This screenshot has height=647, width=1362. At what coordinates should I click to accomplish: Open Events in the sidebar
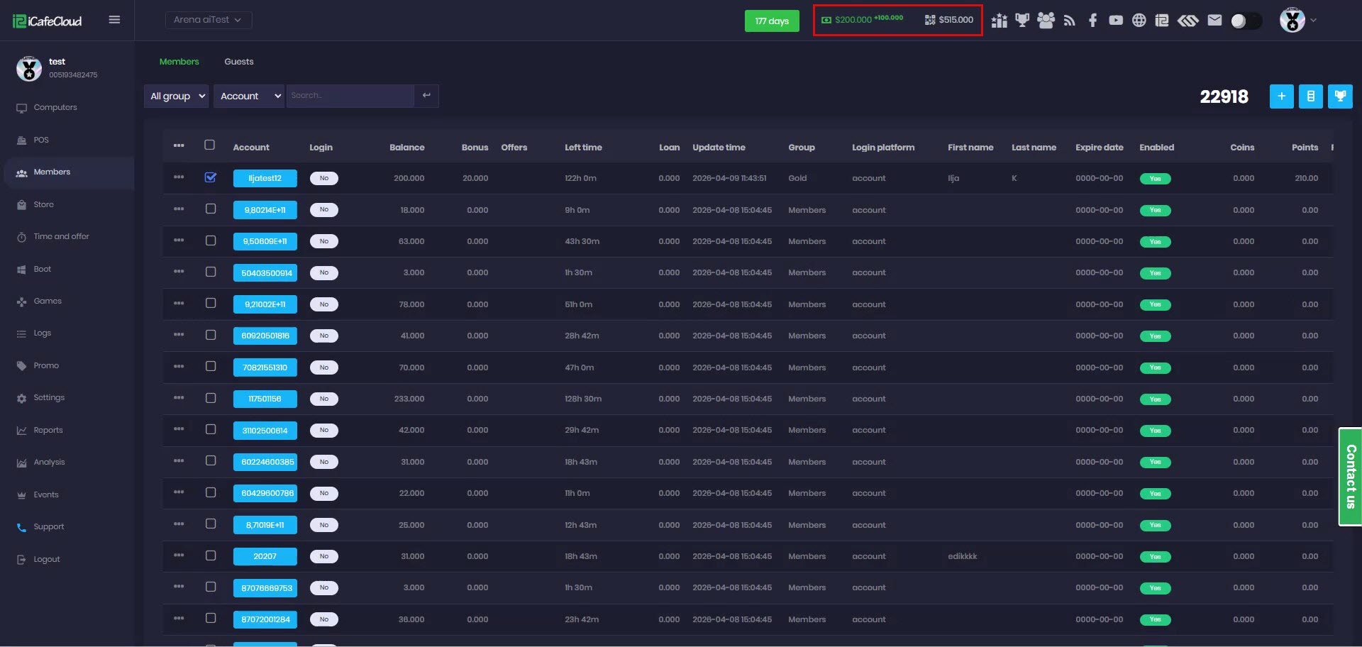(46, 494)
